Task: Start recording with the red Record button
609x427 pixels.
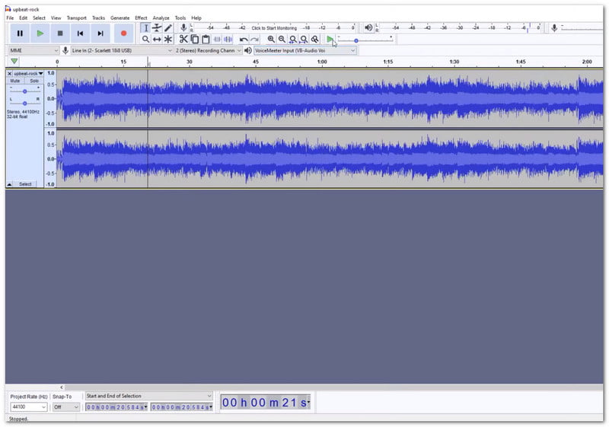Action: [x=123, y=33]
